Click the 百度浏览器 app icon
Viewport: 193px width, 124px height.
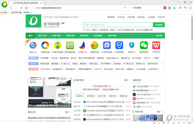coord(95,45)
